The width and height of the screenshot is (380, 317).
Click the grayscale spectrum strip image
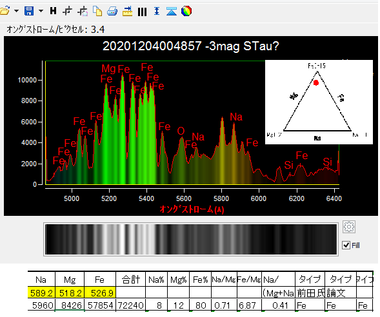(191, 239)
